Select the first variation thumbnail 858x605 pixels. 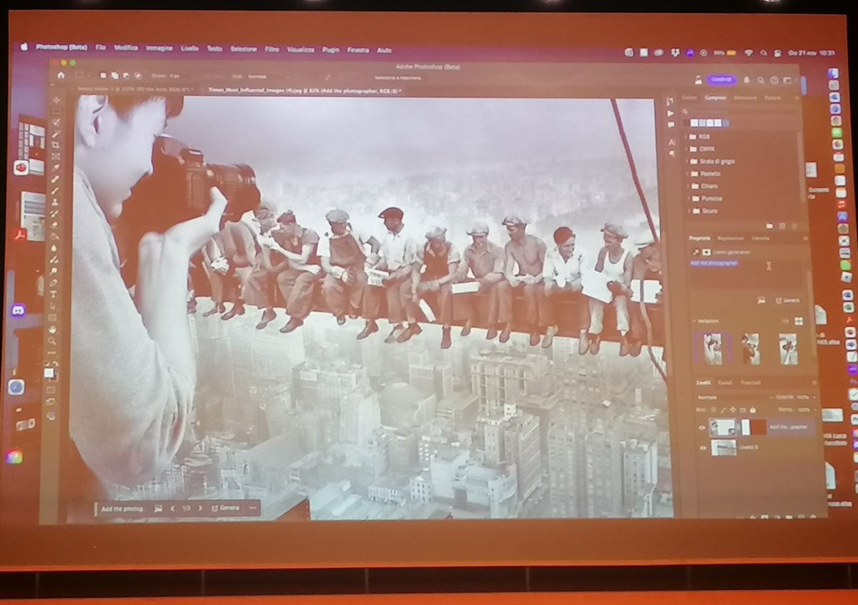pos(712,349)
